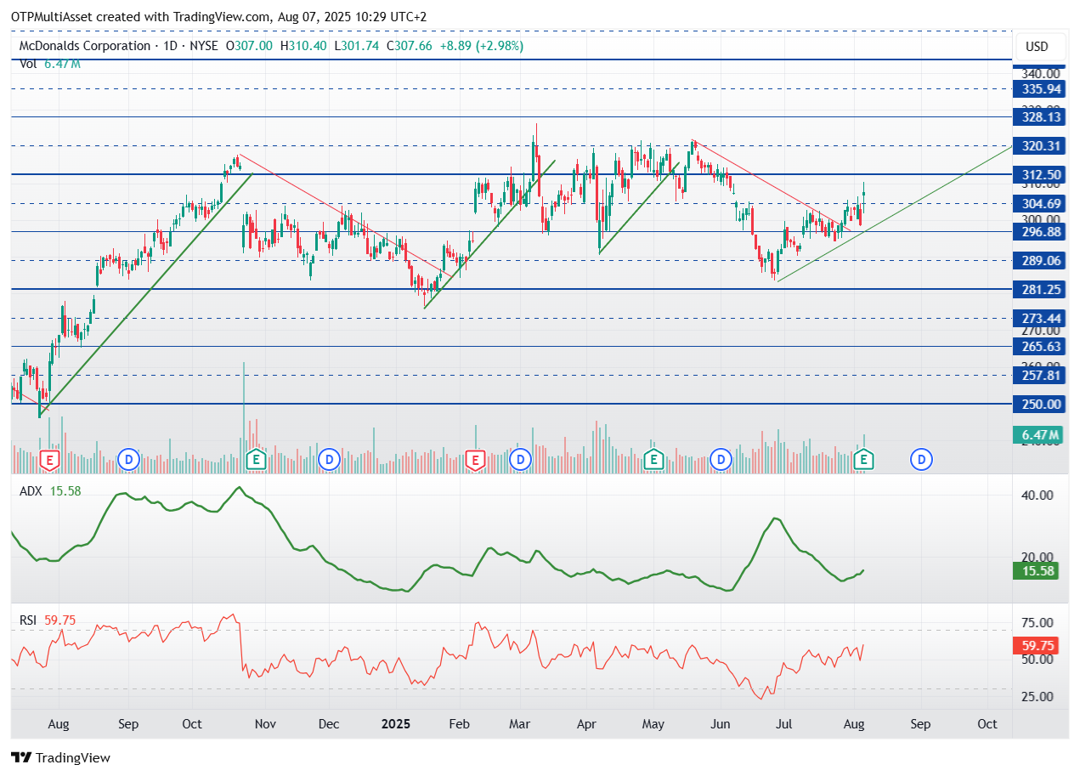
Task: Click the TradingView logo at bottom left
Action: click(x=60, y=757)
